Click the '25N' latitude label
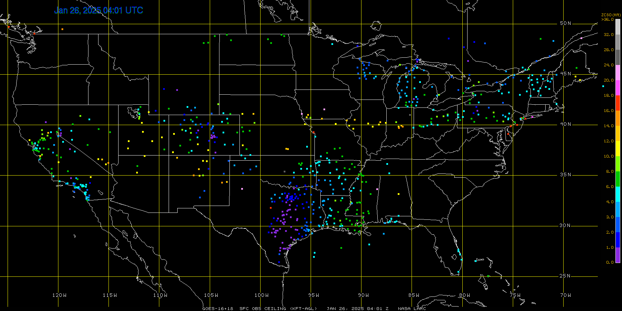 click(x=566, y=276)
